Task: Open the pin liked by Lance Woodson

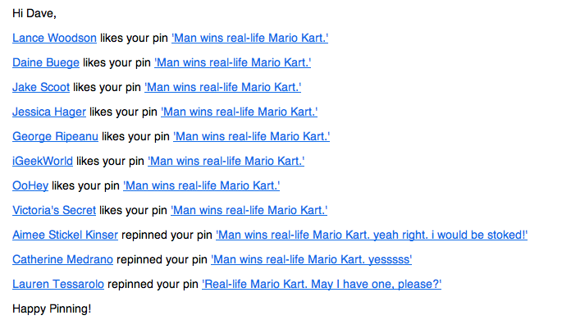Action: (x=249, y=38)
